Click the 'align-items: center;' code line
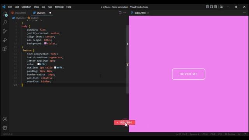This screenshot has width=249, height=140. (41, 37)
